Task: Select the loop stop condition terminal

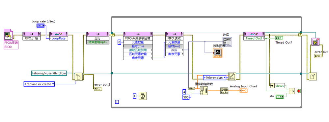Action: pyautogui.click(x=299, y=91)
